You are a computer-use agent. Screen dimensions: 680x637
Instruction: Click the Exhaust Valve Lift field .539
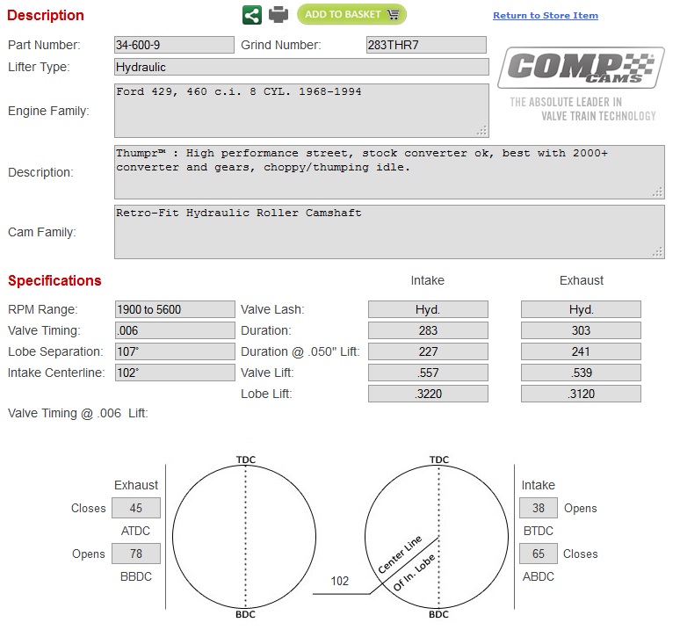coord(581,373)
